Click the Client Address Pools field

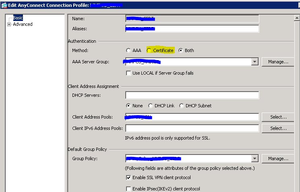point(192,117)
